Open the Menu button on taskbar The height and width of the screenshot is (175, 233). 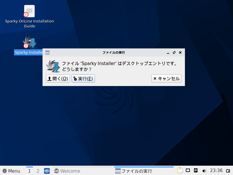click(11, 171)
